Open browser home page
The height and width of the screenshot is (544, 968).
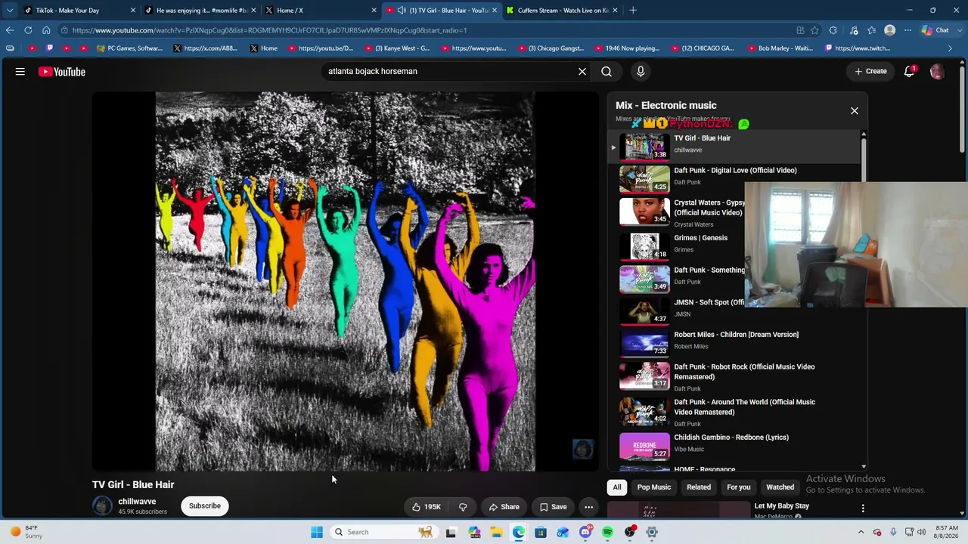46,30
